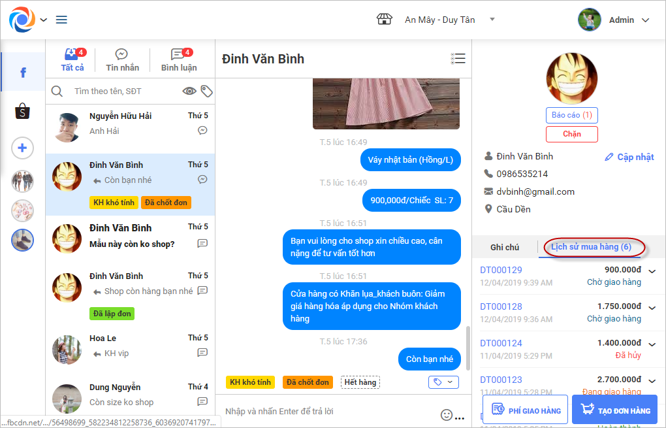This screenshot has width=666, height=428.
Task: Click the green Đã lập đơn tag
Action: [112, 314]
